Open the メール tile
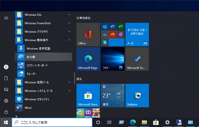Image resolution: width=199 pixels, height=127 pixels. [137, 35]
